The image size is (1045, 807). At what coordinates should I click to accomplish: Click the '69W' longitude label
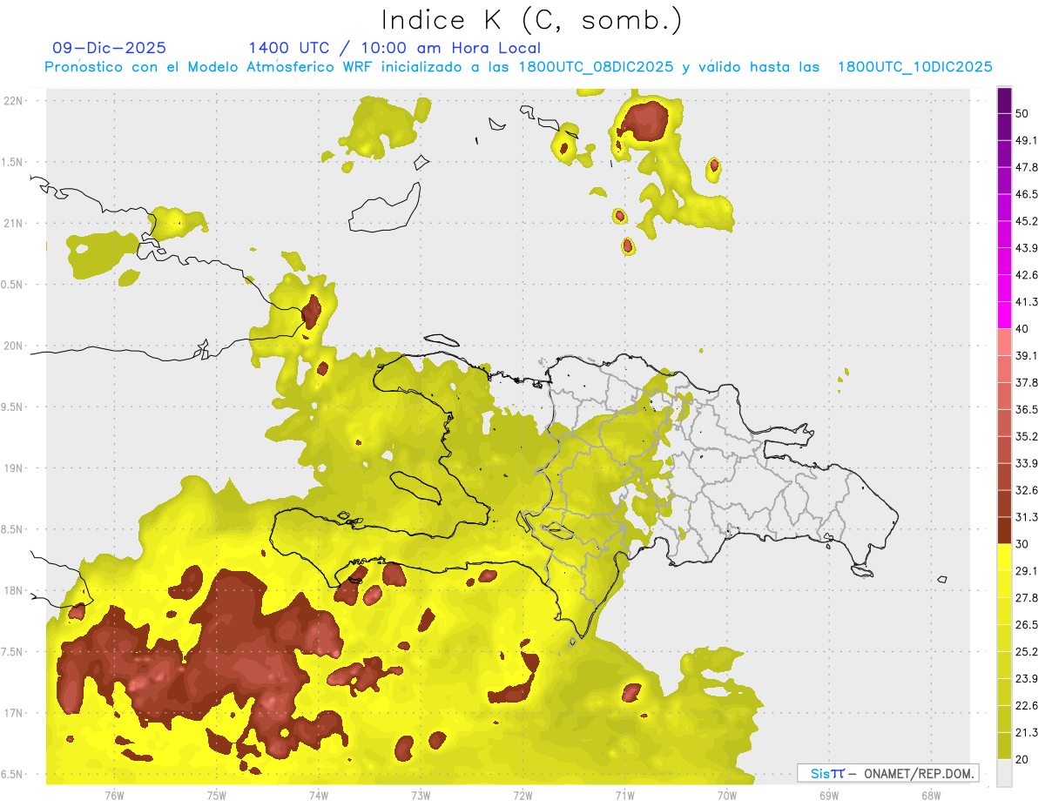829,796
